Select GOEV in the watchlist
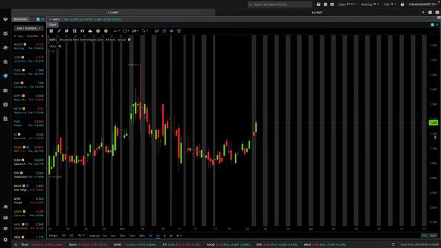The width and height of the screenshot is (441, 248). [x=29, y=214]
